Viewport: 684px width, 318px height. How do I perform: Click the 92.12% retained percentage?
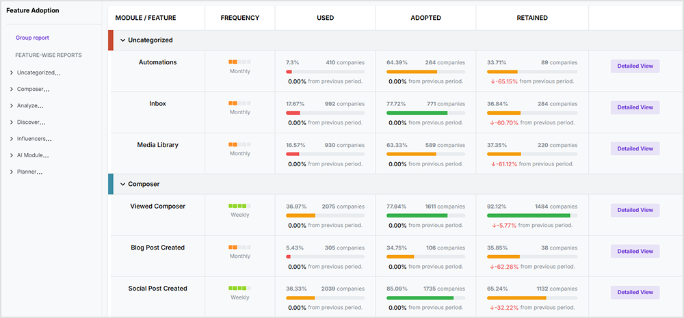pos(497,207)
